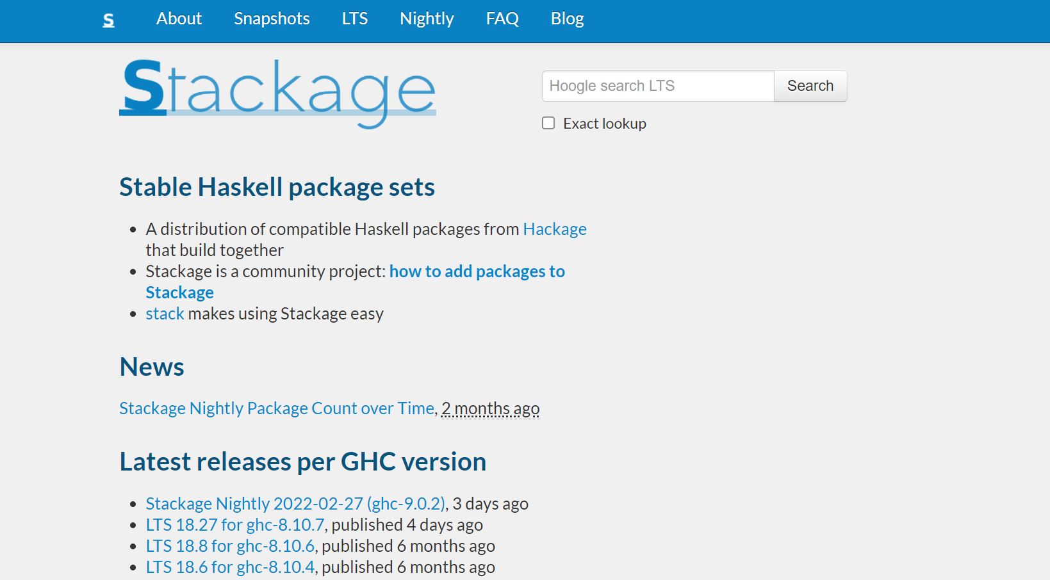Click the Stackage S icon in navbar
This screenshot has height=580, width=1050.
pos(109,19)
